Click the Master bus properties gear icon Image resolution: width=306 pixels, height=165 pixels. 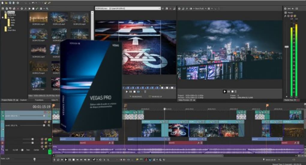285,9
